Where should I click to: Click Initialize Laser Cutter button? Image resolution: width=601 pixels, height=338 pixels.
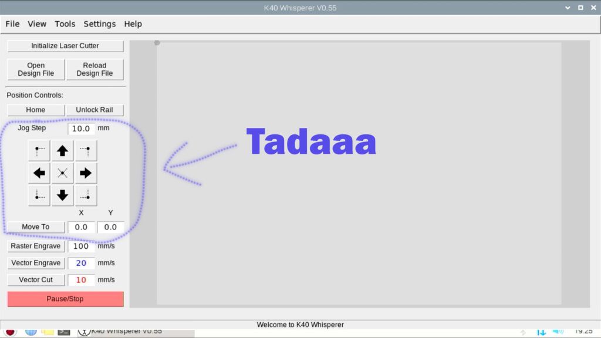pos(65,46)
